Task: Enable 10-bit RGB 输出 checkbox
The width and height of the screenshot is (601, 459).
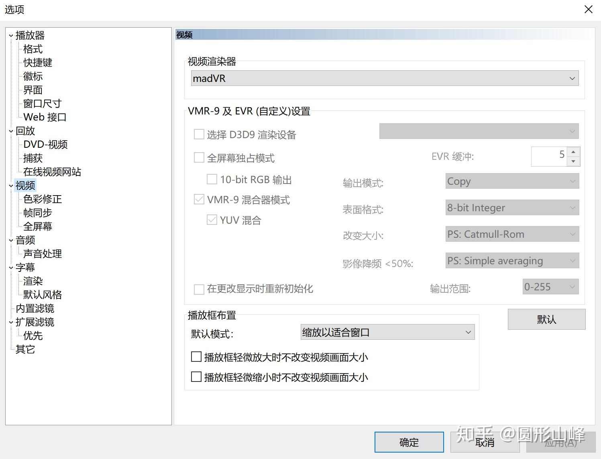Action: 212,179
